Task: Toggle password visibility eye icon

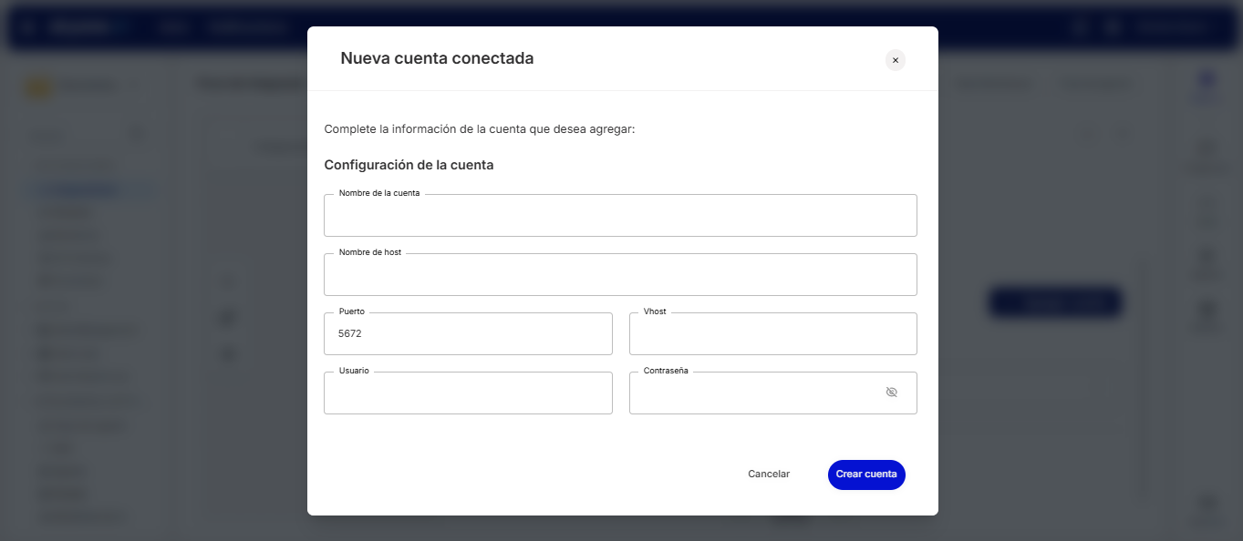Action: point(891,393)
